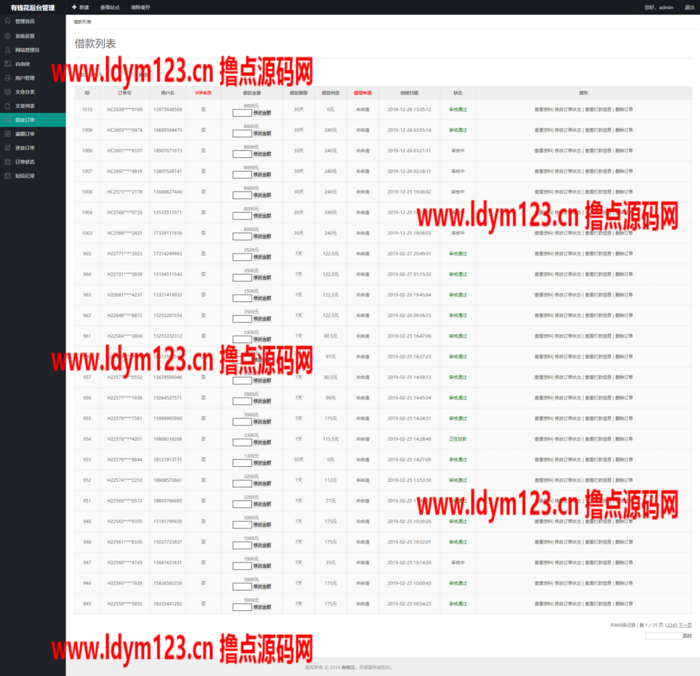Click 修改金额 for order 1009
Image resolution: width=700 pixels, height=676 pixels.
(262, 133)
